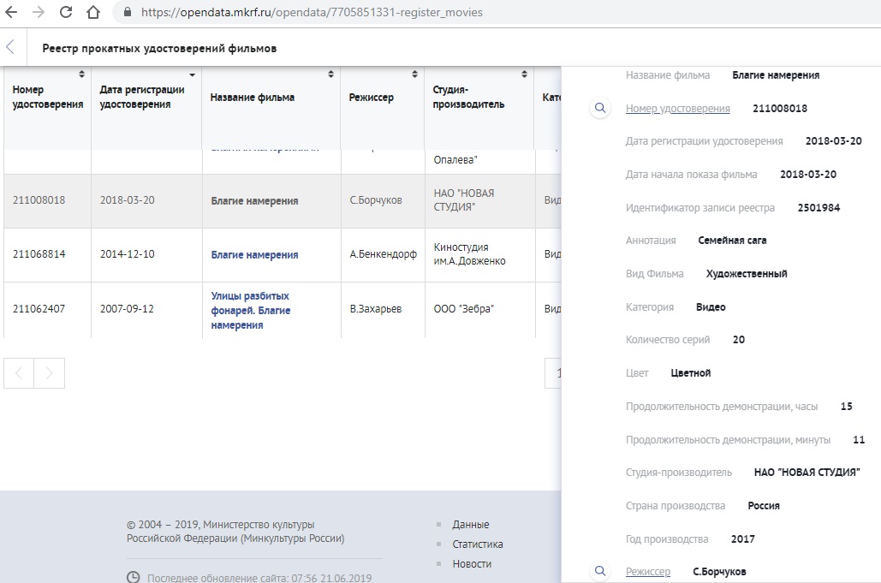Go to next table page arrow

(x=50, y=373)
